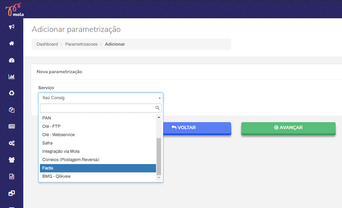This screenshot has width=342, height=208.
Task: Choose Safra in the service list
Action: coord(98,143)
